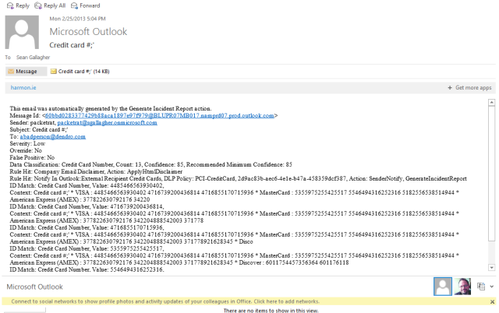This screenshot has width=499, height=313.
Task: Click the Override: No line
Action: click(x=26, y=150)
